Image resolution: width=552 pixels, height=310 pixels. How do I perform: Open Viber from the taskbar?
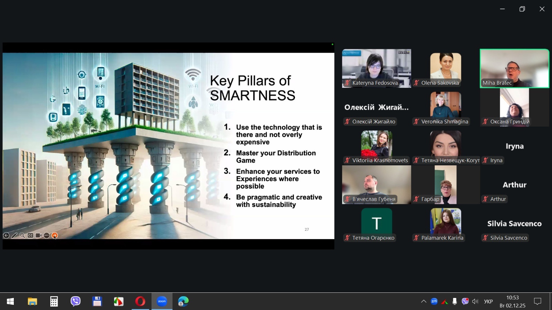click(x=75, y=301)
